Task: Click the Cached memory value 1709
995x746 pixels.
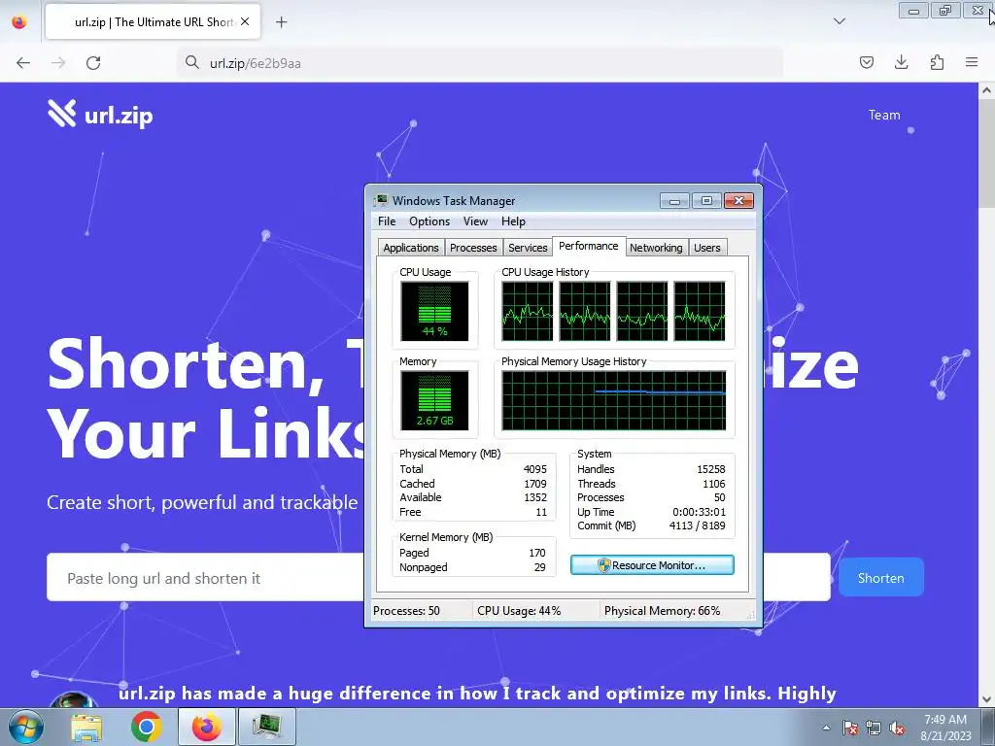Action: (x=535, y=484)
